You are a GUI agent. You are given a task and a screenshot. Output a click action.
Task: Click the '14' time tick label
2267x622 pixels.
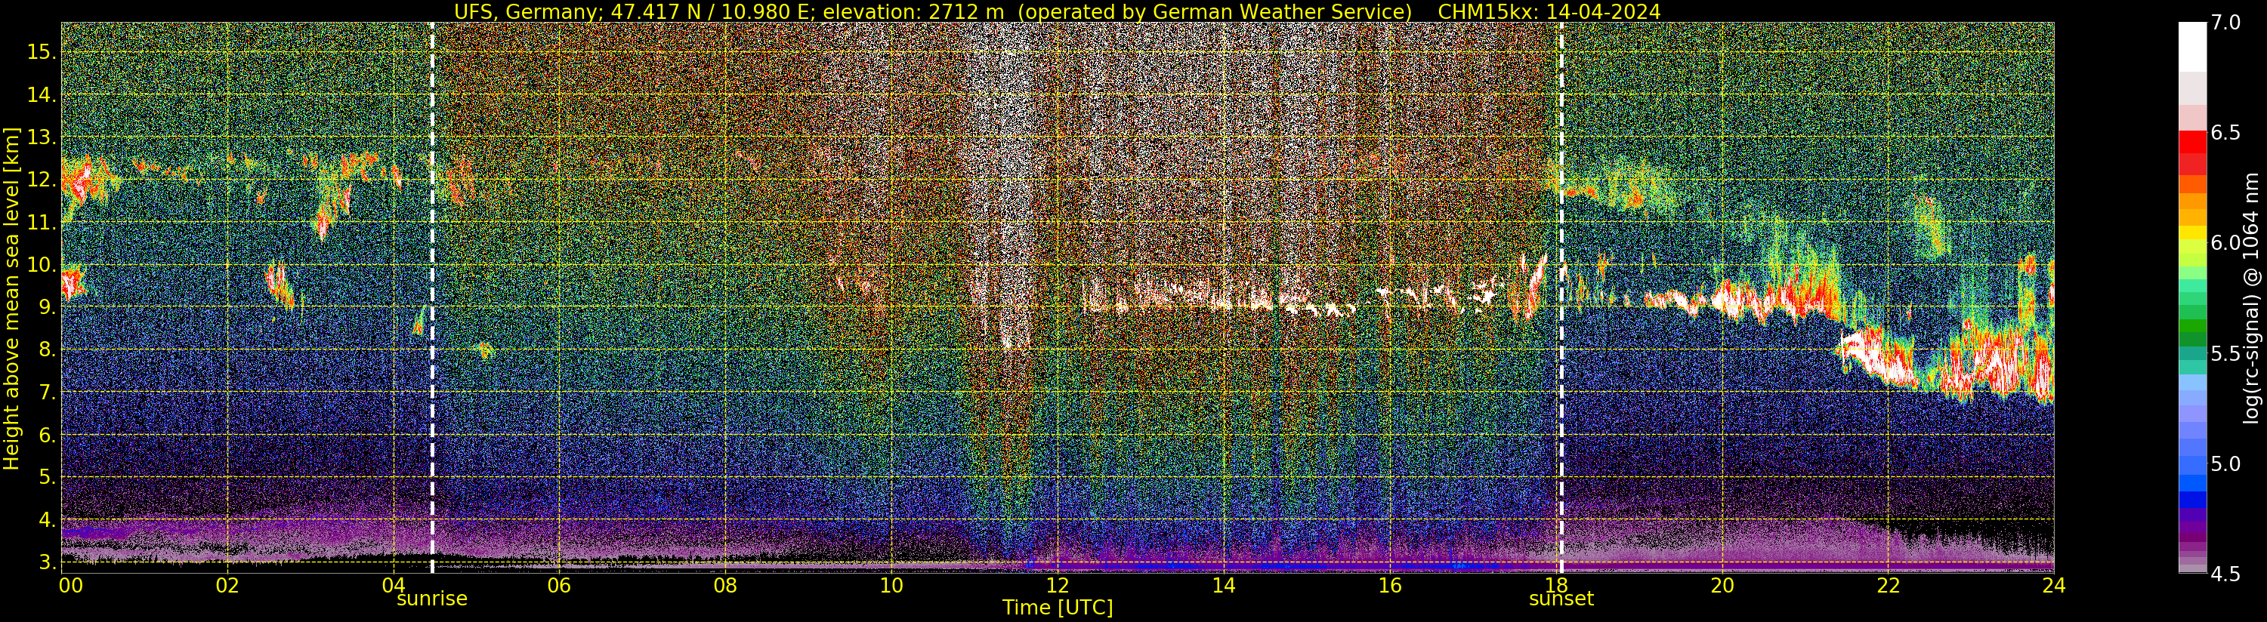1223,585
